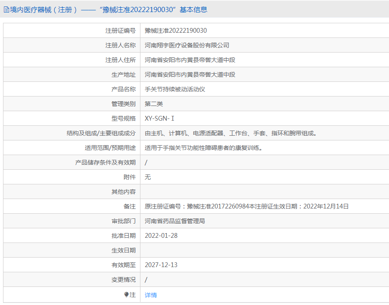The height and width of the screenshot is (305, 389).
Task: Click the 变更情况 label
Action: [x=123, y=280]
